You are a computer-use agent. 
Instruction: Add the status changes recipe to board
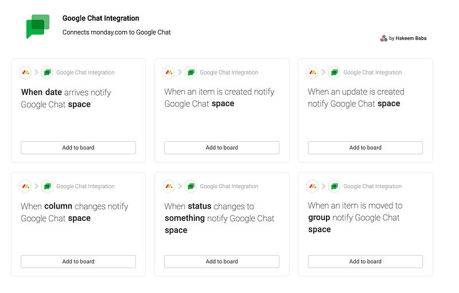click(x=221, y=261)
